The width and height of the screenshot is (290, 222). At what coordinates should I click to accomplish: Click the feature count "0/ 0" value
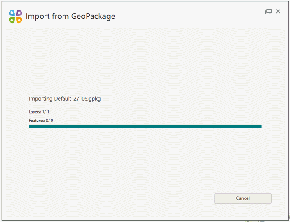point(49,121)
